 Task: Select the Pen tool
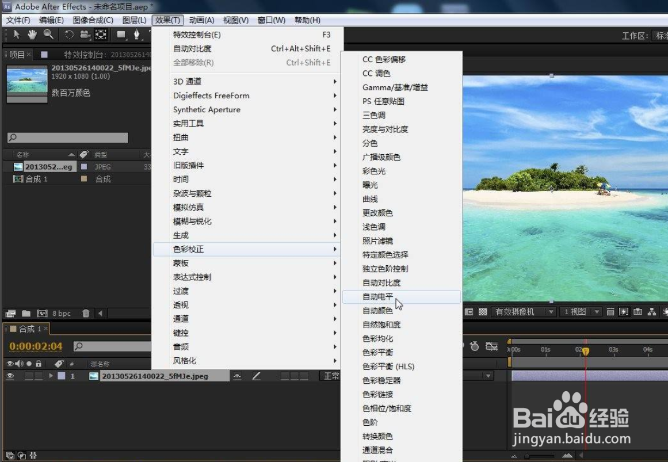[x=138, y=34]
